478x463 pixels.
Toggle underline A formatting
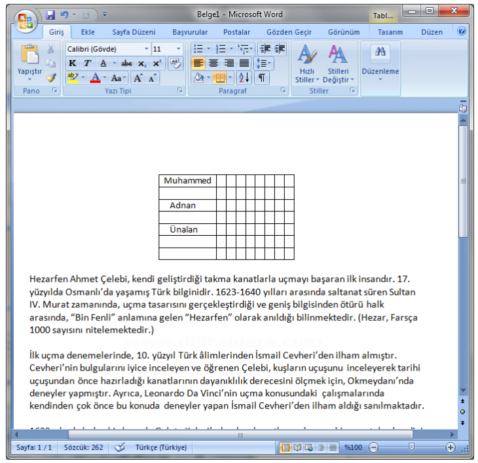point(103,64)
